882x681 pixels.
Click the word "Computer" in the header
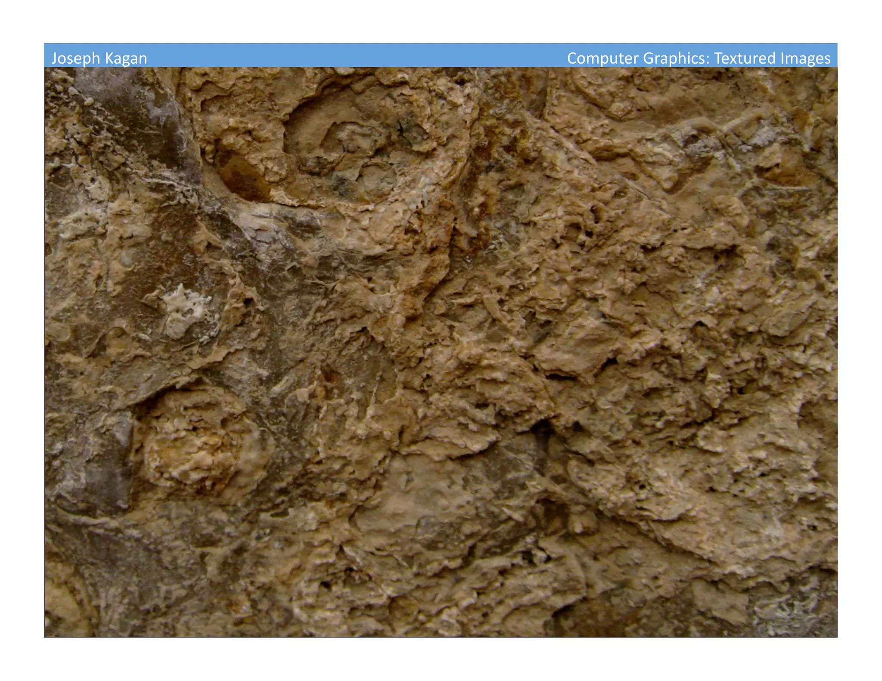[x=602, y=58]
